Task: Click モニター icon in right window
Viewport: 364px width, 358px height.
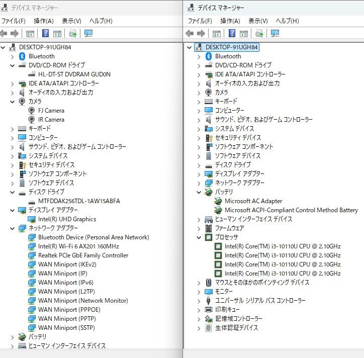Action: click(x=209, y=292)
